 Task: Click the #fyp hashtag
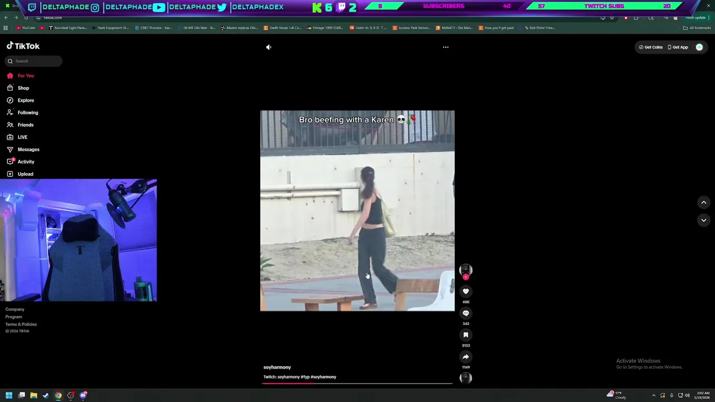pos(305,377)
